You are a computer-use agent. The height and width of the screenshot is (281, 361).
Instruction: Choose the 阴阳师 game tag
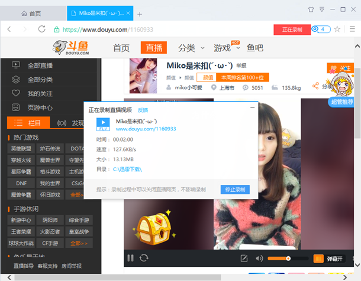pyautogui.click(x=50, y=220)
